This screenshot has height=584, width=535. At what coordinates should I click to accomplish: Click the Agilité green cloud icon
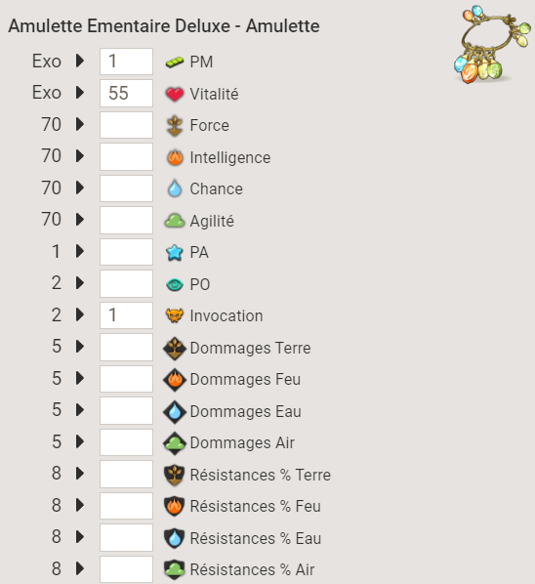(x=174, y=221)
